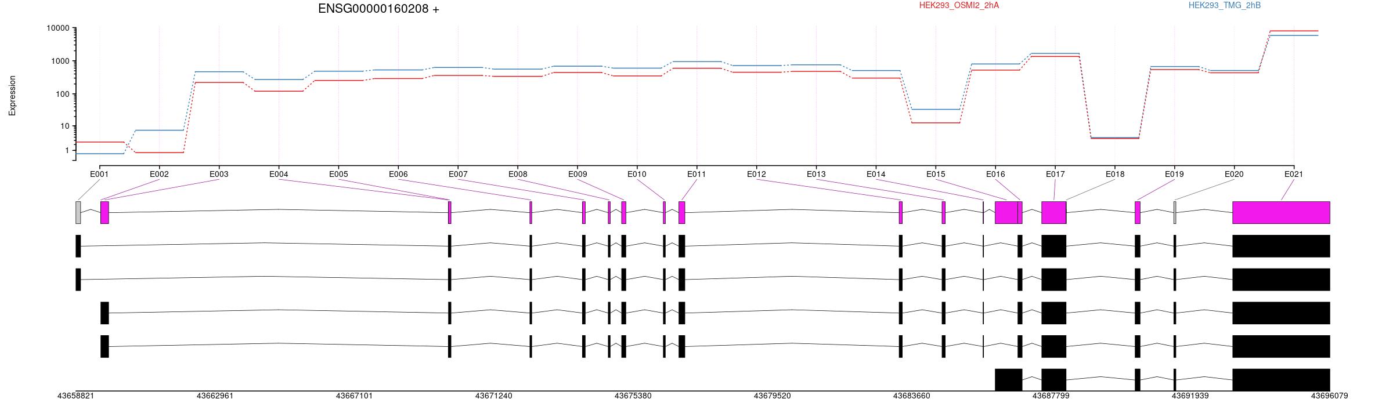Image resolution: width=1393 pixels, height=406 pixels.
Task: Click genomic coordinate 43679520
Action: (772, 396)
